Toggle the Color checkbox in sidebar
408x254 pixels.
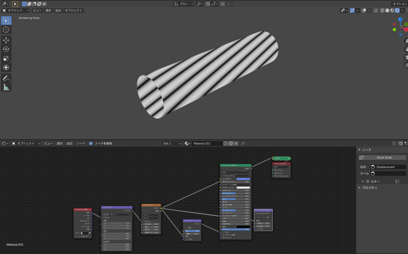(x=368, y=181)
